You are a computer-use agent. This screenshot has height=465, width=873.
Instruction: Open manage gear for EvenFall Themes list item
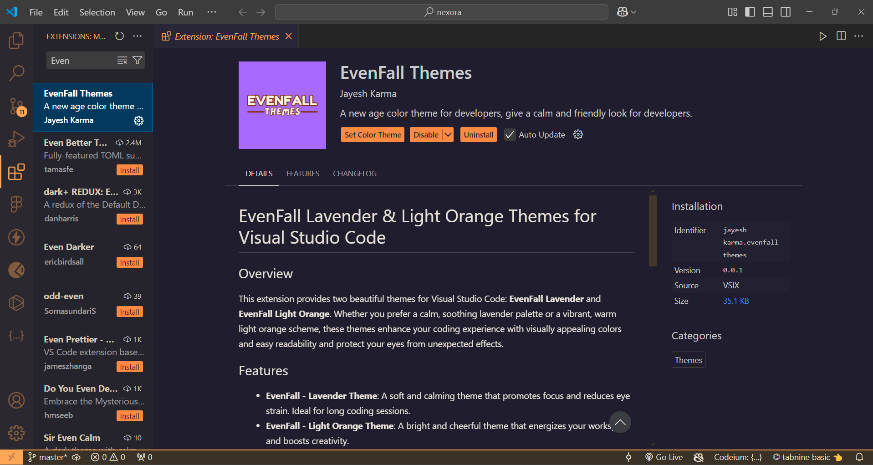[138, 120]
